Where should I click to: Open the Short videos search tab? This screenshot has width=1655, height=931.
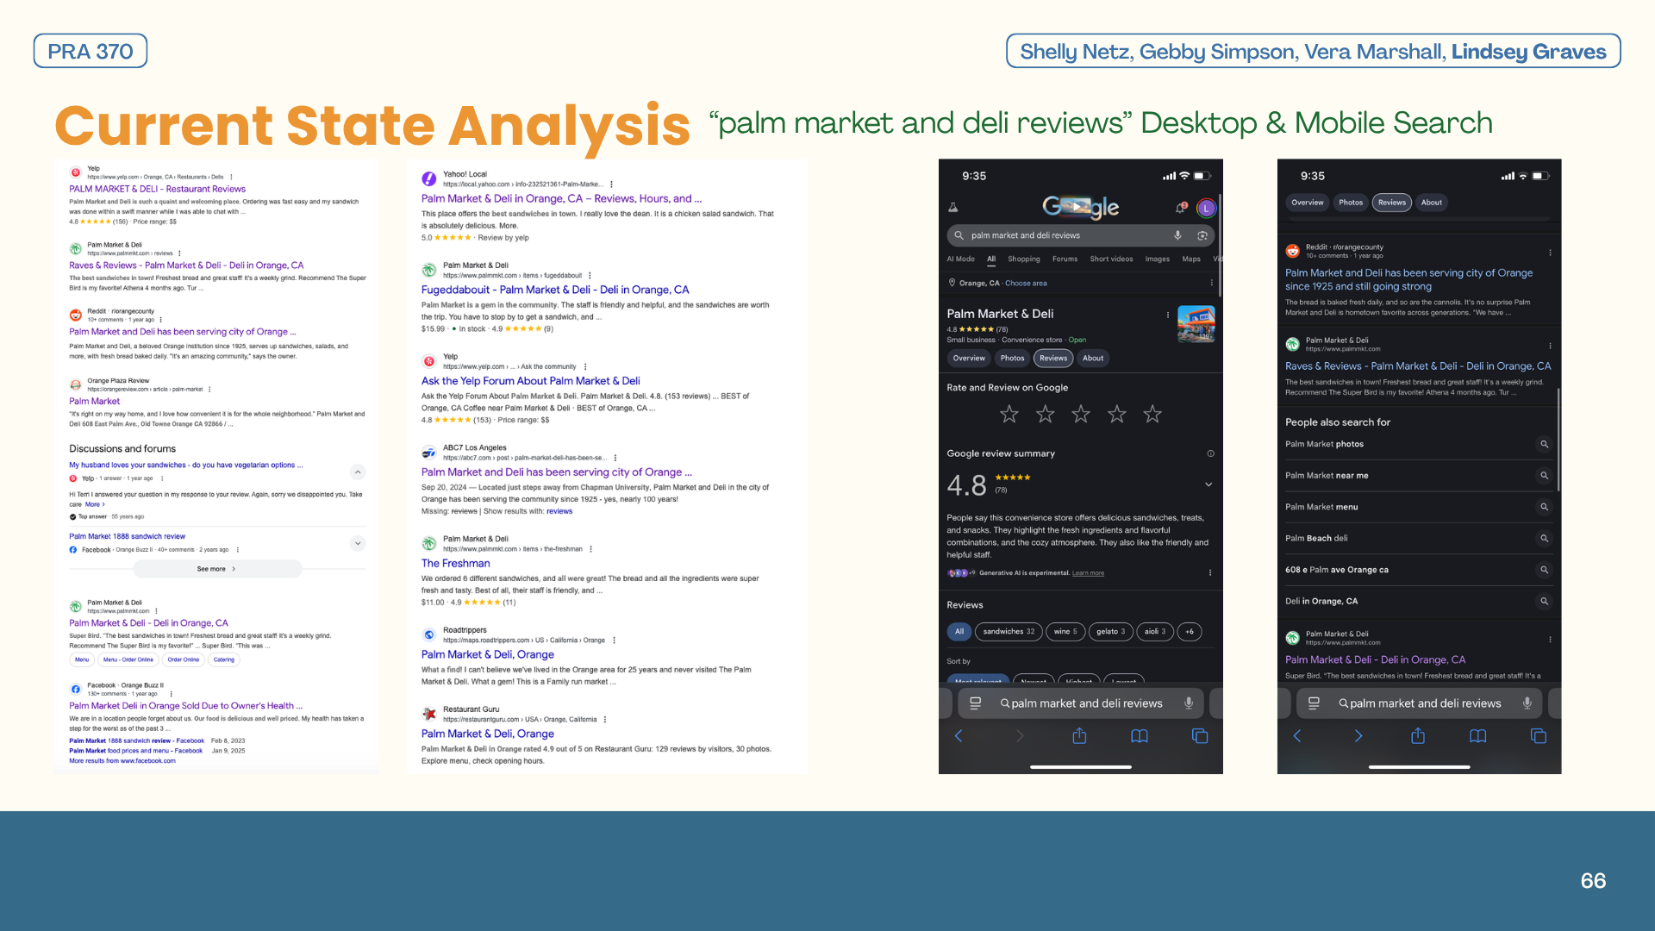[1111, 259]
